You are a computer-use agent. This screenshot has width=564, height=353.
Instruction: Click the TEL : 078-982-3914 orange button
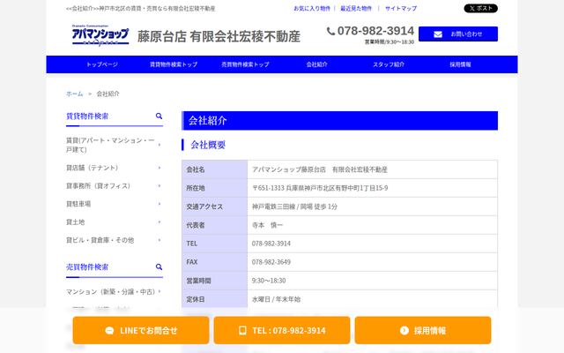tap(282, 330)
